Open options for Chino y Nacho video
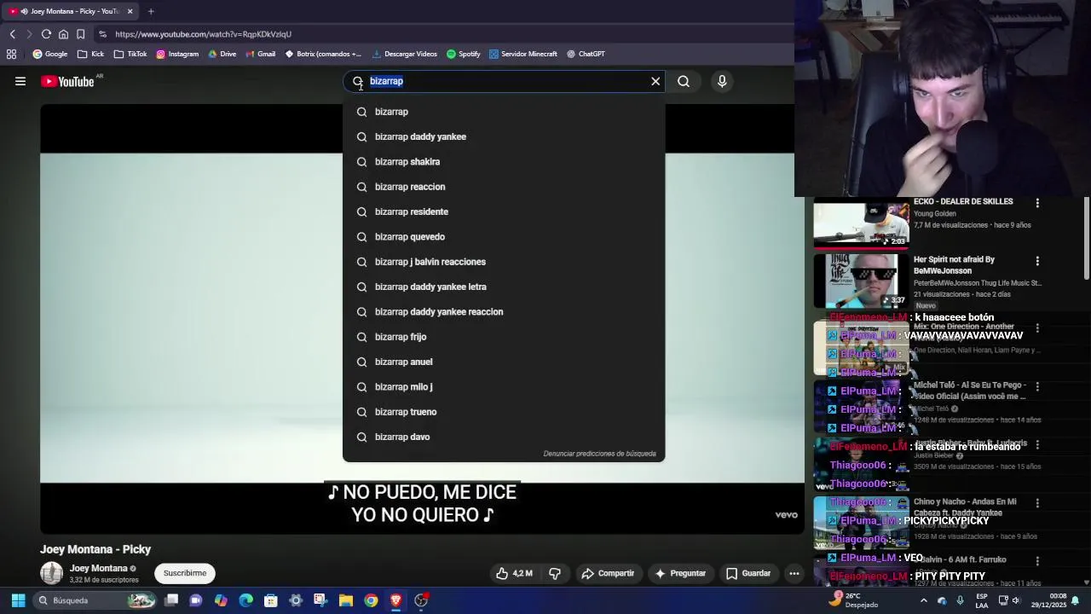1091x614 pixels. pos(1037,503)
